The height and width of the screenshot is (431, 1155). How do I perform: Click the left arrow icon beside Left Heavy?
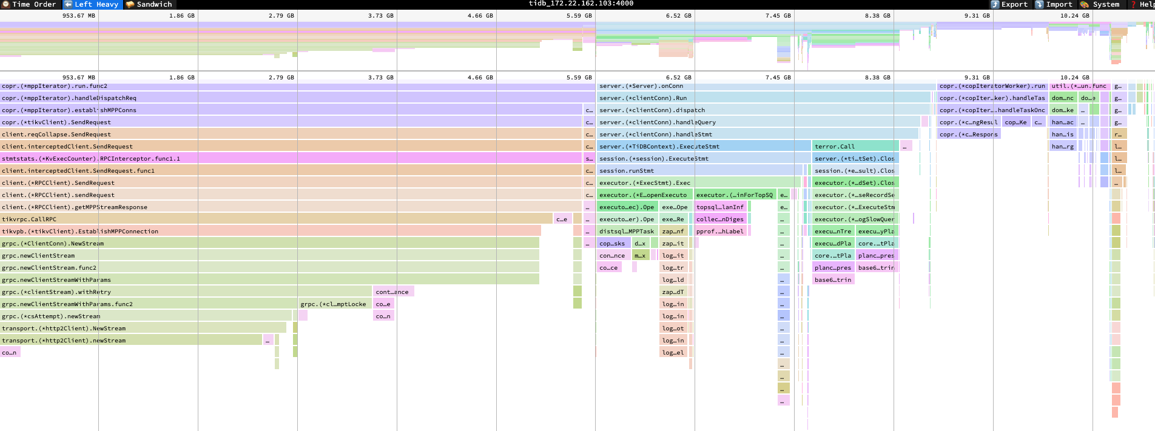click(x=68, y=4)
